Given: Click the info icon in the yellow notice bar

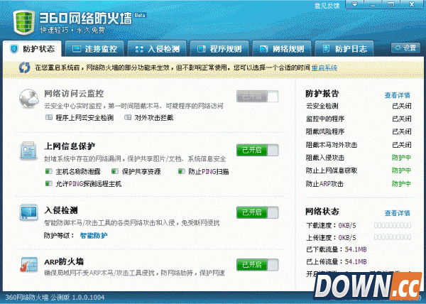Looking at the screenshot, I should click(x=25, y=68).
